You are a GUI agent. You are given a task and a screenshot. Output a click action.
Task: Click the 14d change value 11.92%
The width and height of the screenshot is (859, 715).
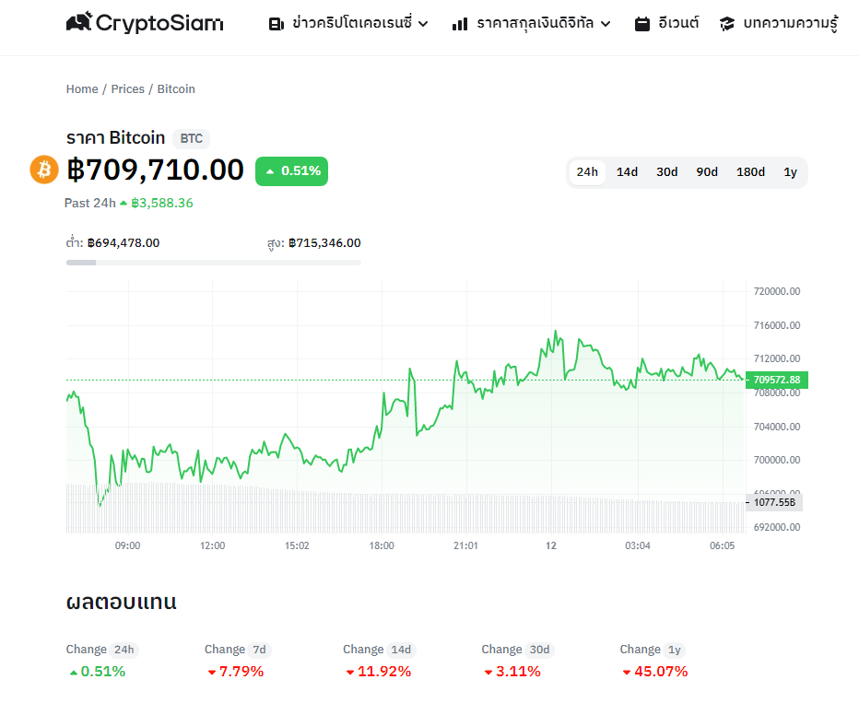tap(384, 672)
